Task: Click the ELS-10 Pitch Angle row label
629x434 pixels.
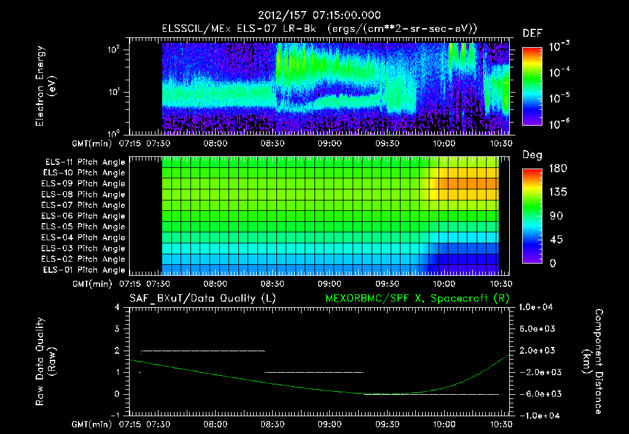Action: click(84, 173)
